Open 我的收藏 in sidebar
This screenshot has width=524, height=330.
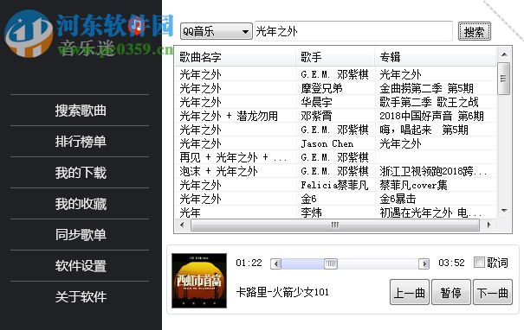point(81,204)
